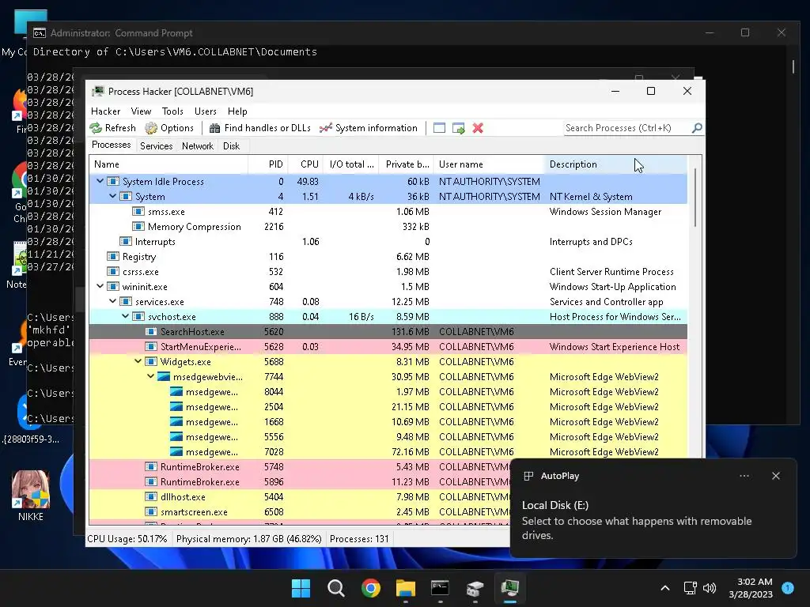Open AutoPlay notification options ellipsis
This screenshot has width=810, height=607.
(744, 476)
